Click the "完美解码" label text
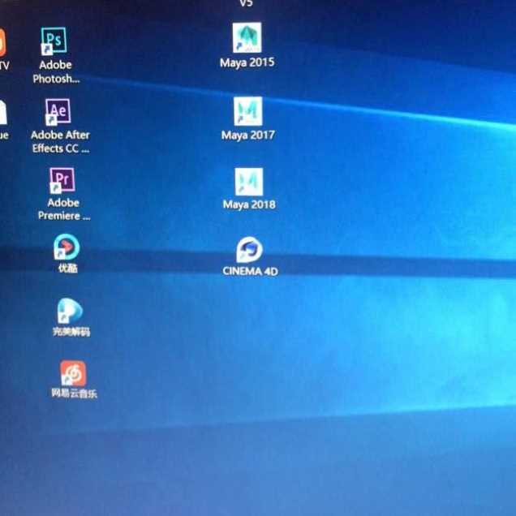The width and height of the screenshot is (516, 516). coord(71,331)
